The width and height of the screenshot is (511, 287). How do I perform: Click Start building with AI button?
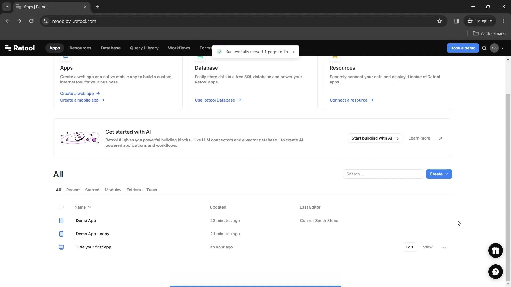pos(375,138)
